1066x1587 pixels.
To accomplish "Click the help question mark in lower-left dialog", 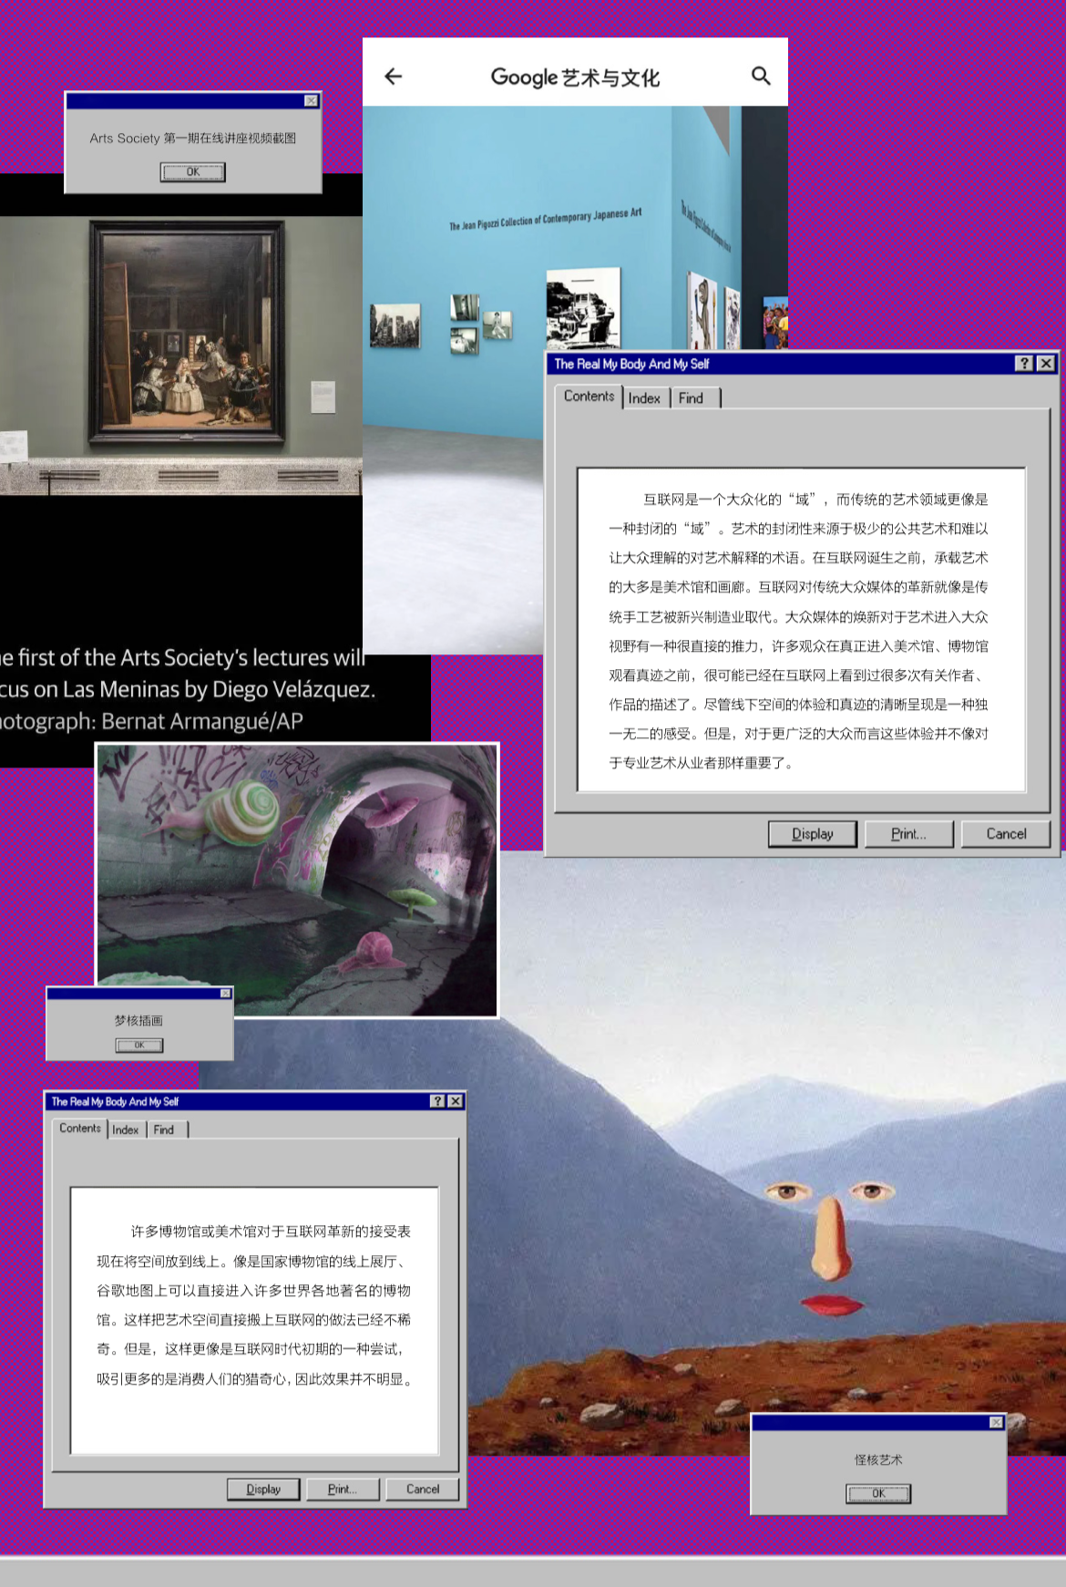I will (x=437, y=1101).
